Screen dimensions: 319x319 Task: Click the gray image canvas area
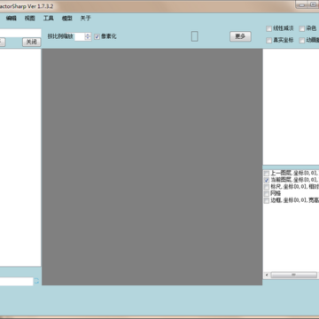point(152,167)
